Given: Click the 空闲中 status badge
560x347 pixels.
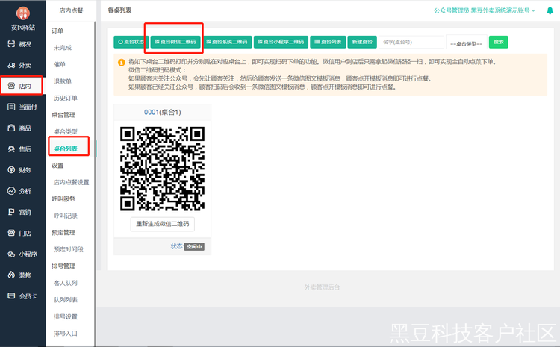Looking at the screenshot, I should 194,246.
